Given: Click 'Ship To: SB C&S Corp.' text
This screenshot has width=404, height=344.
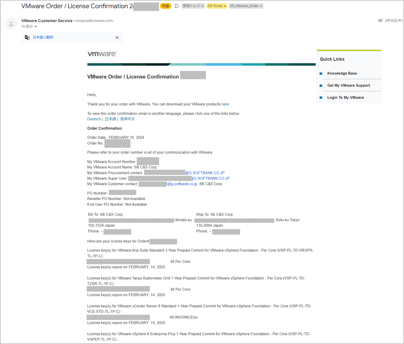Looking at the screenshot, I should click(215, 214).
